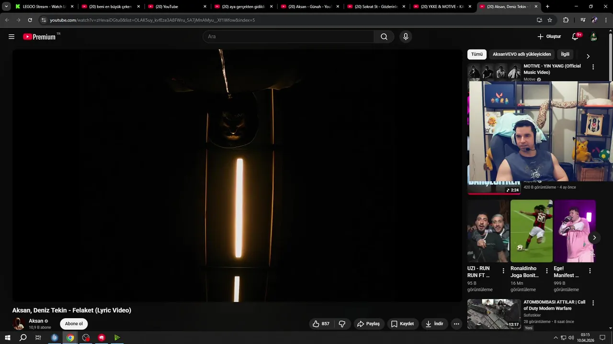The width and height of the screenshot is (613, 344).
Task: Click the search magnifier button
Action: (x=384, y=37)
